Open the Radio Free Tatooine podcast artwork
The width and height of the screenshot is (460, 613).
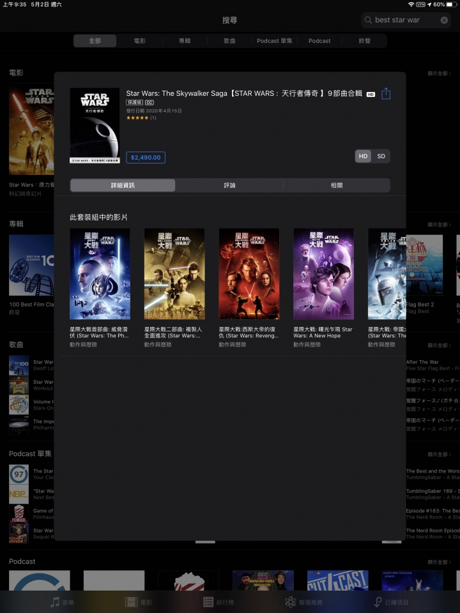(412, 580)
